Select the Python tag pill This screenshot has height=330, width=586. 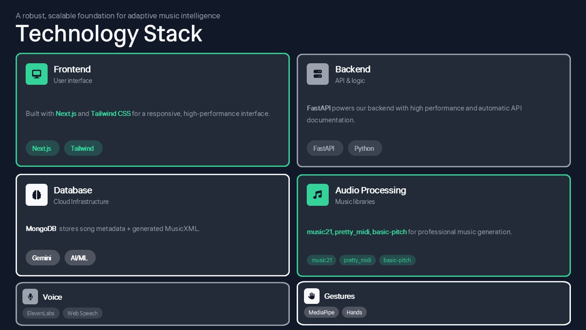(365, 148)
